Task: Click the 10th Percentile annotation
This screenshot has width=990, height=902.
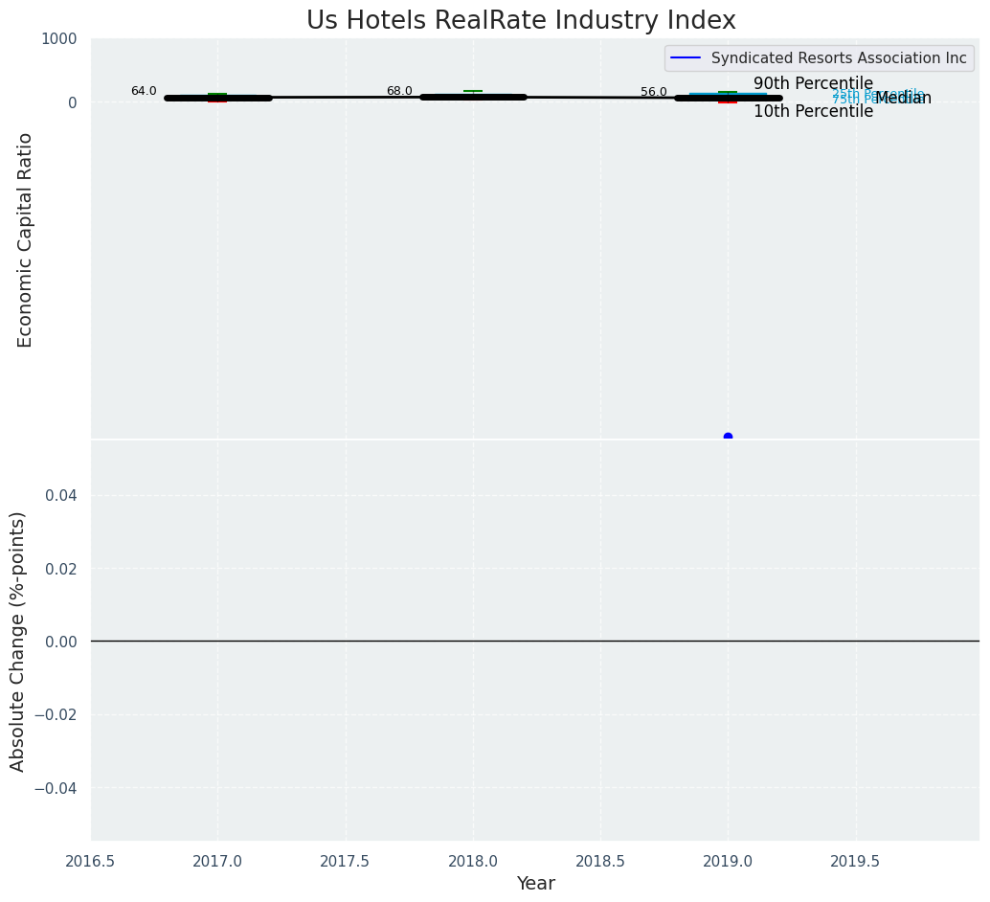Action: click(x=813, y=111)
